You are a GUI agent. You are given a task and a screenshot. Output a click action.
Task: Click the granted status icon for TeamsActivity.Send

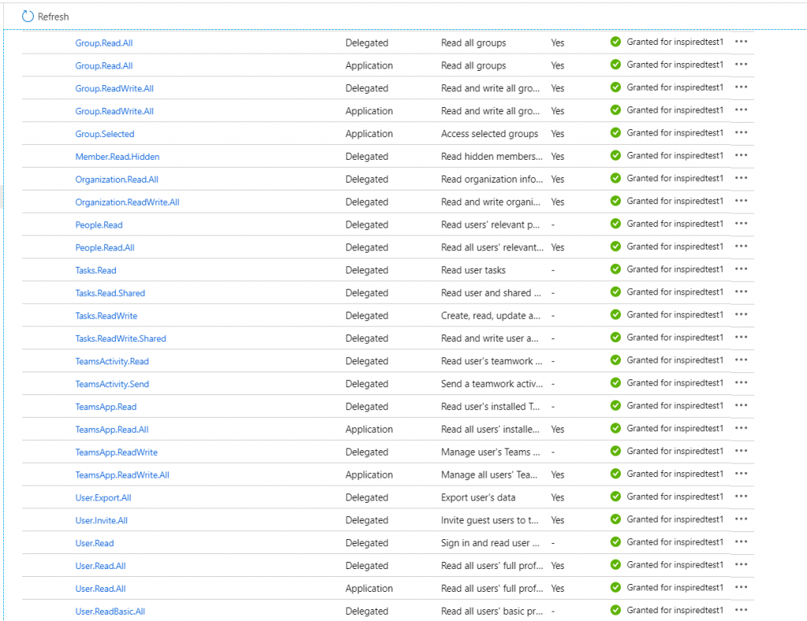[x=615, y=383]
